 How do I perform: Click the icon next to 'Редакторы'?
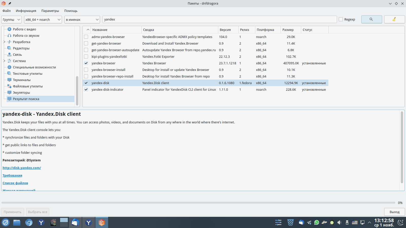tap(9, 48)
